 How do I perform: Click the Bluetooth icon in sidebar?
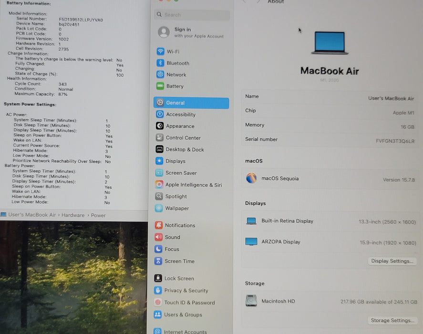click(x=160, y=63)
